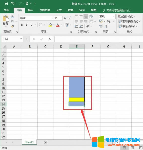
Task: Click the 粘贴 paste button
Action: (x=6, y=21)
